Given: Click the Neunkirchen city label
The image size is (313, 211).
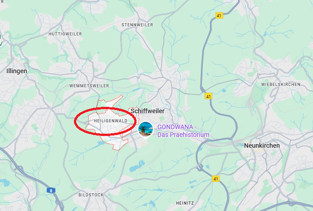Looking at the screenshot, I should coord(262,146).
